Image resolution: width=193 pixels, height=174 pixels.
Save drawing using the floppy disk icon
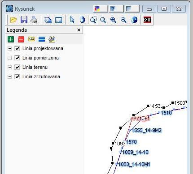(x=24, y=20)
